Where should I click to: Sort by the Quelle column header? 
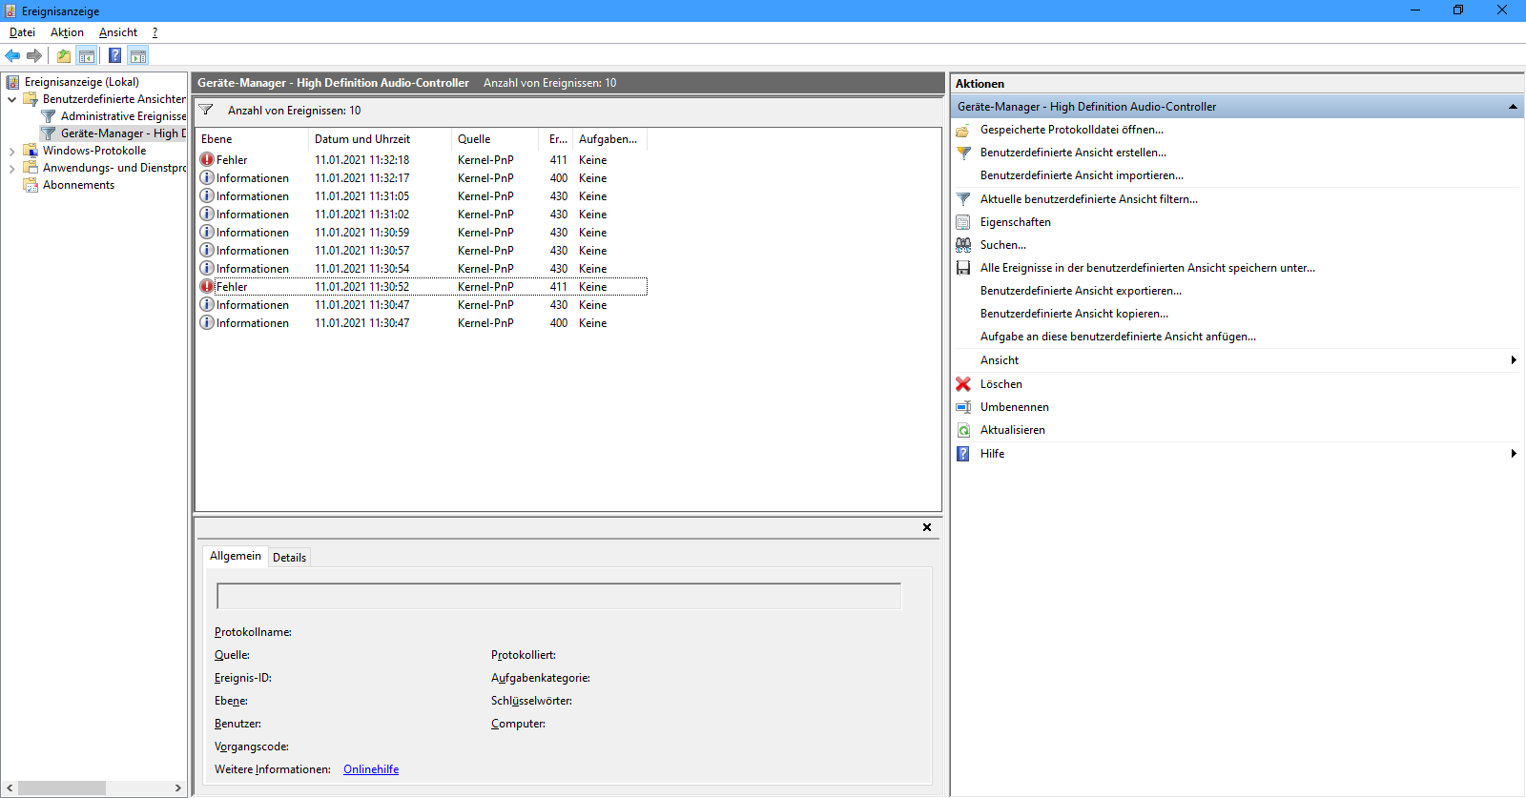click(494, 139)
